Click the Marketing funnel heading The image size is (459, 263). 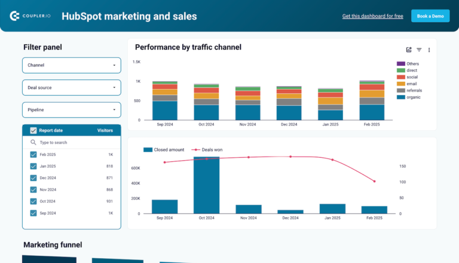point(53,245)
